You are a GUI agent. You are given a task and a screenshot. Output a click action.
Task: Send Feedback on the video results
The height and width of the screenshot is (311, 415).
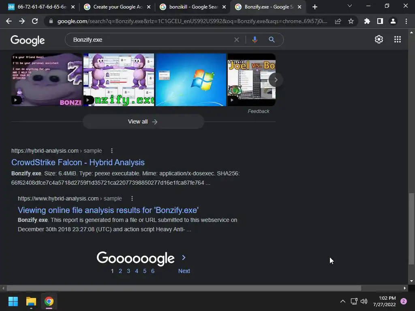pyautogui.click(x=258, y=111)
